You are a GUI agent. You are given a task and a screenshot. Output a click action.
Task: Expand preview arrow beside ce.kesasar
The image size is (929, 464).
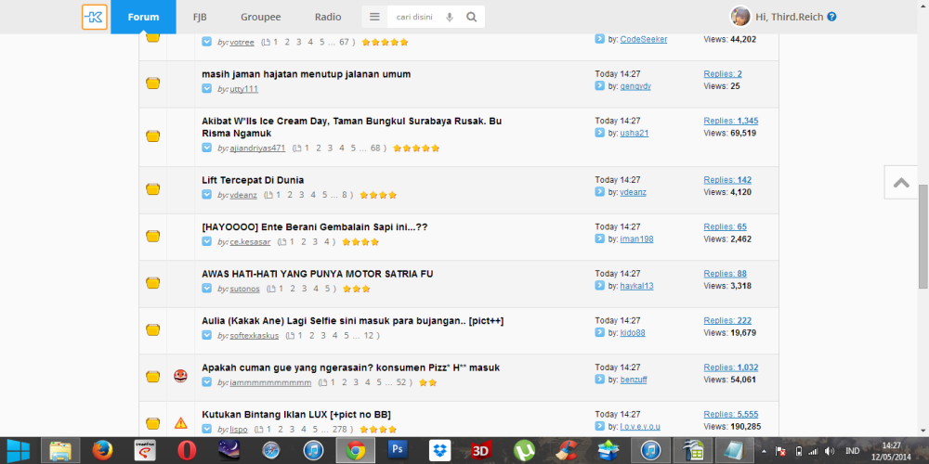pos(207,241)
